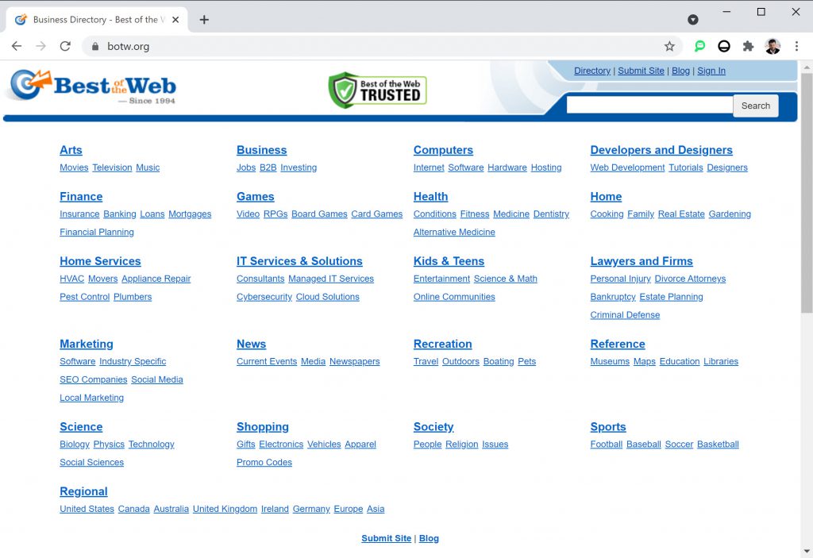813x558 pixels.
Task: Click the Best of the Web Trusted badge
Action: tap(377, 90)
